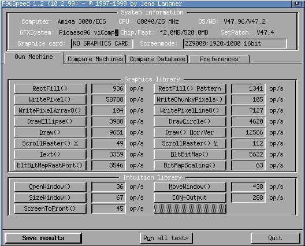Click the Draw() result 9651
This screenshot has width=305, height=246.
[x=109, y=132]
